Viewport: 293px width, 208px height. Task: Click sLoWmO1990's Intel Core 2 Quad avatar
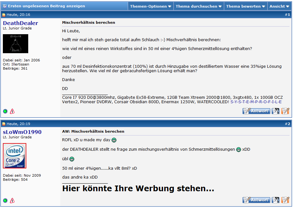pos(15,156)
